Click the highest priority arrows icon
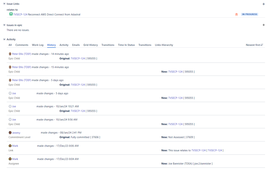 point(236,14)
